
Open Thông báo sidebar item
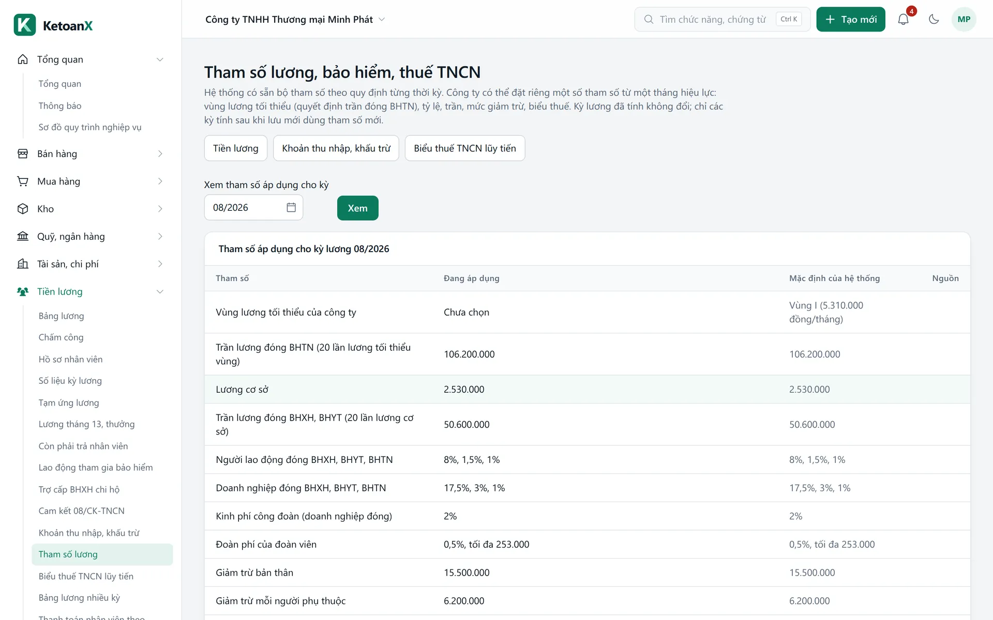click(x=60, y=105)
